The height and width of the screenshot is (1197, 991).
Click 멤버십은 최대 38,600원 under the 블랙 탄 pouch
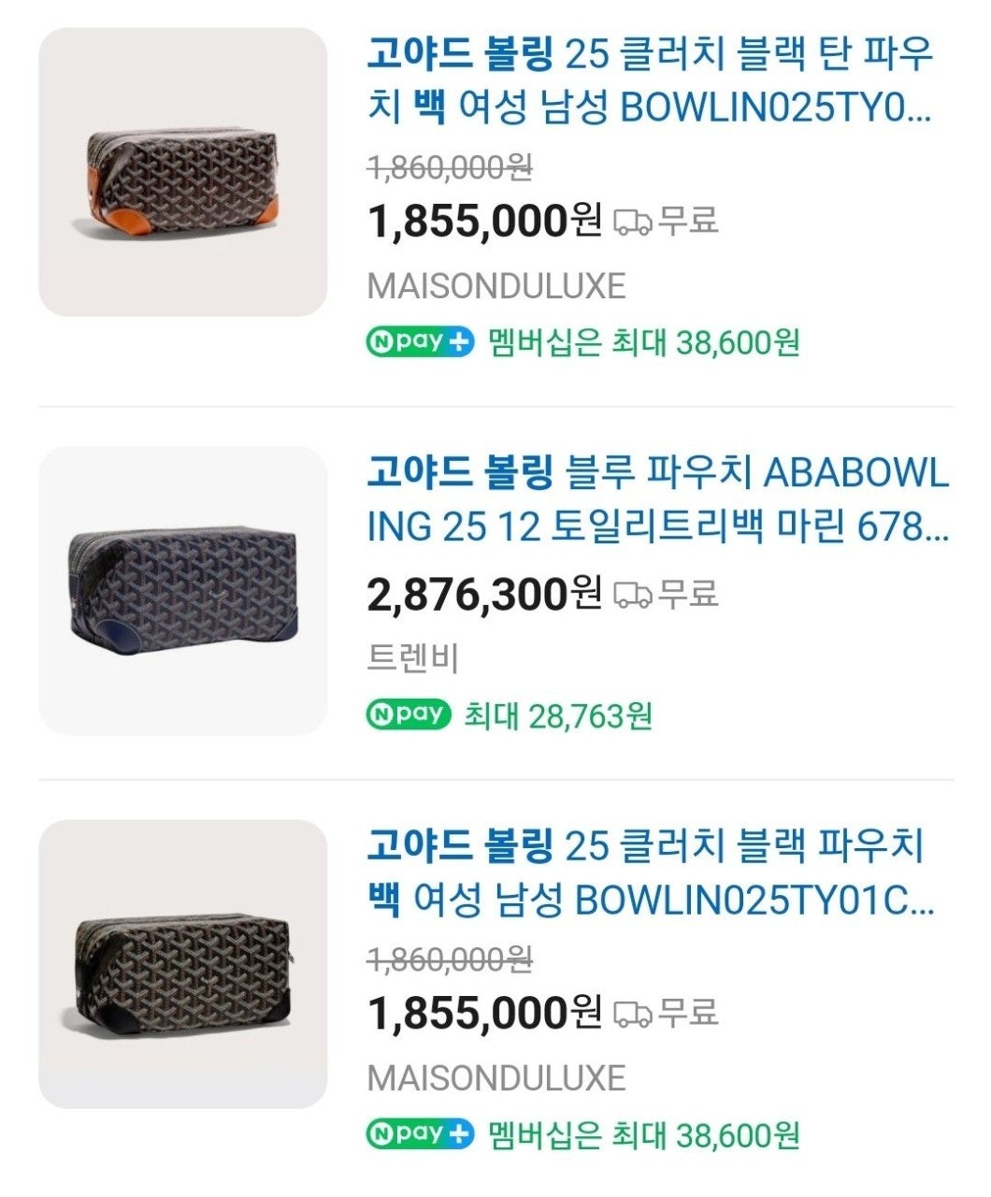[x=644, y=343]
